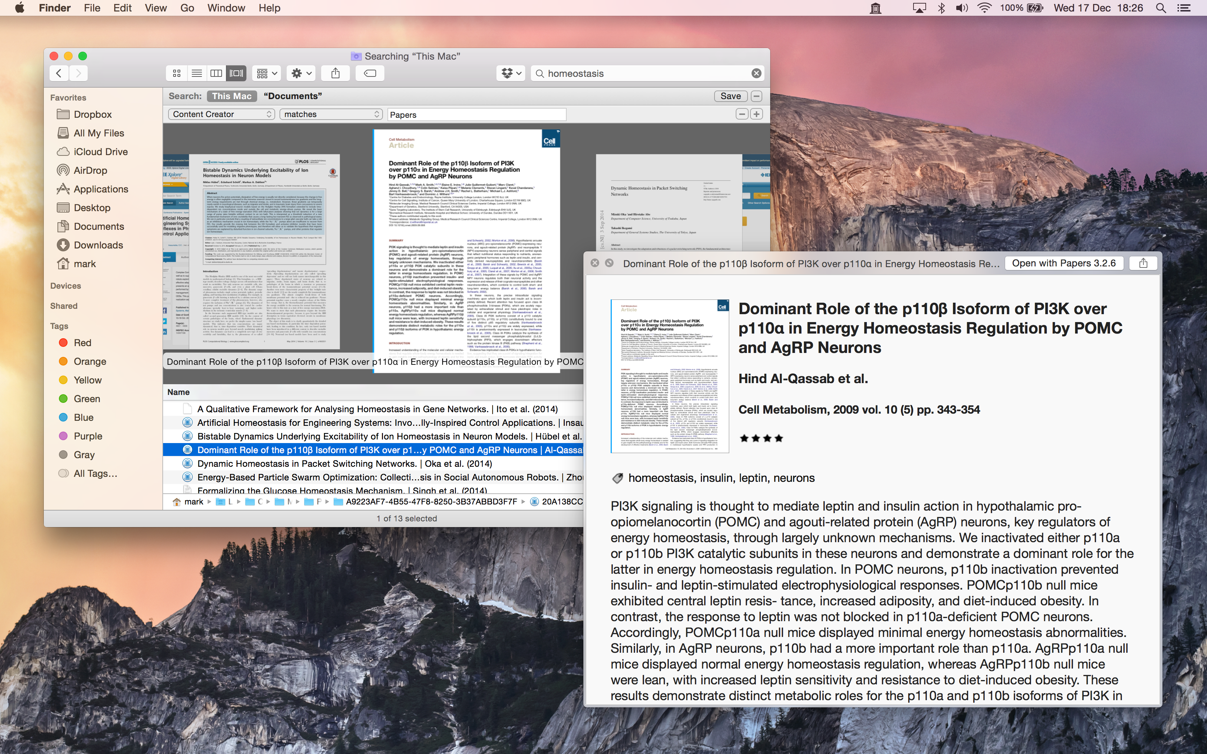Click the Edit Tags toolbar icon
The width and height of the screenshot is (1207, 754).
click(x=370, y=73)
